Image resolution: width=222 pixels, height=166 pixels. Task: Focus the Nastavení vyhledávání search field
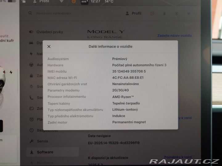(54, 14)
